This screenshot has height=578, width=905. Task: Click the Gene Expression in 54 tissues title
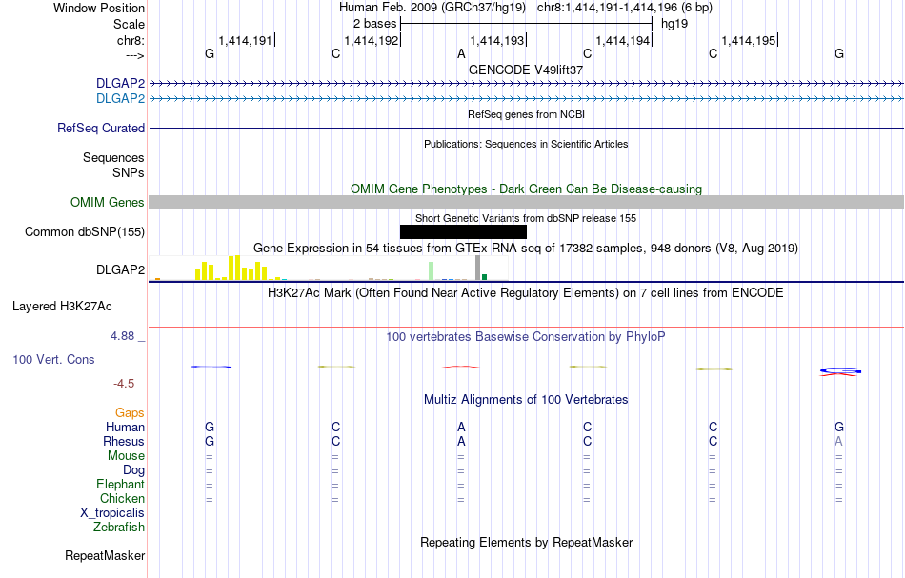tap(526, 248)
